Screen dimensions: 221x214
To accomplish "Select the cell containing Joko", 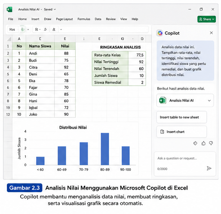I will [x=40, y=115].
